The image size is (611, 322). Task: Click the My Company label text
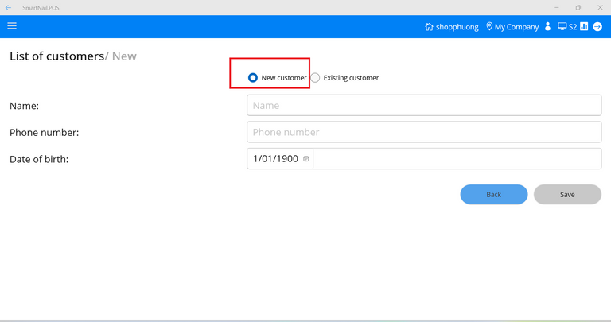pos(516,27)
